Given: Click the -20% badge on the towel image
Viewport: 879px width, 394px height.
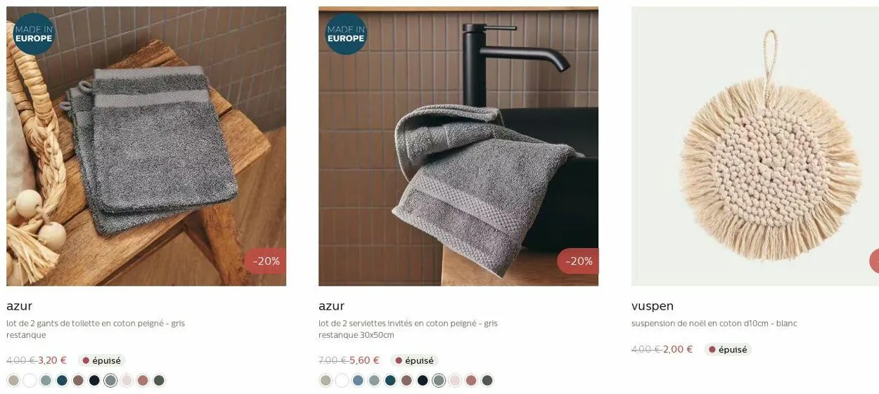Looking at the screenshot, I should pos(578,261).
